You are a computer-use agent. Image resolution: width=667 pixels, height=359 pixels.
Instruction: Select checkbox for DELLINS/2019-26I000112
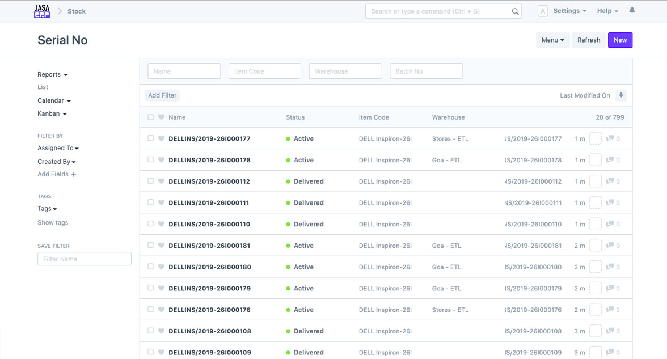(150, 181)
